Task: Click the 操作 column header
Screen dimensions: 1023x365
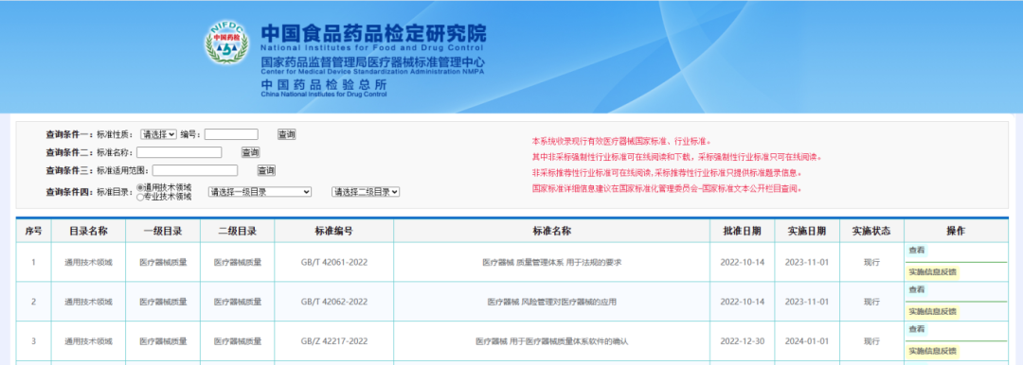Action: click(956, 231)
